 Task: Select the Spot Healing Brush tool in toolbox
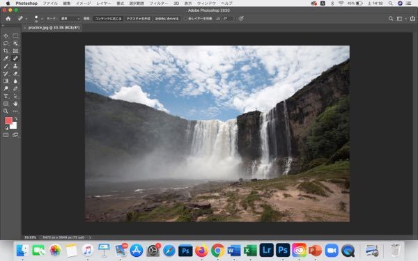point(15,58)
